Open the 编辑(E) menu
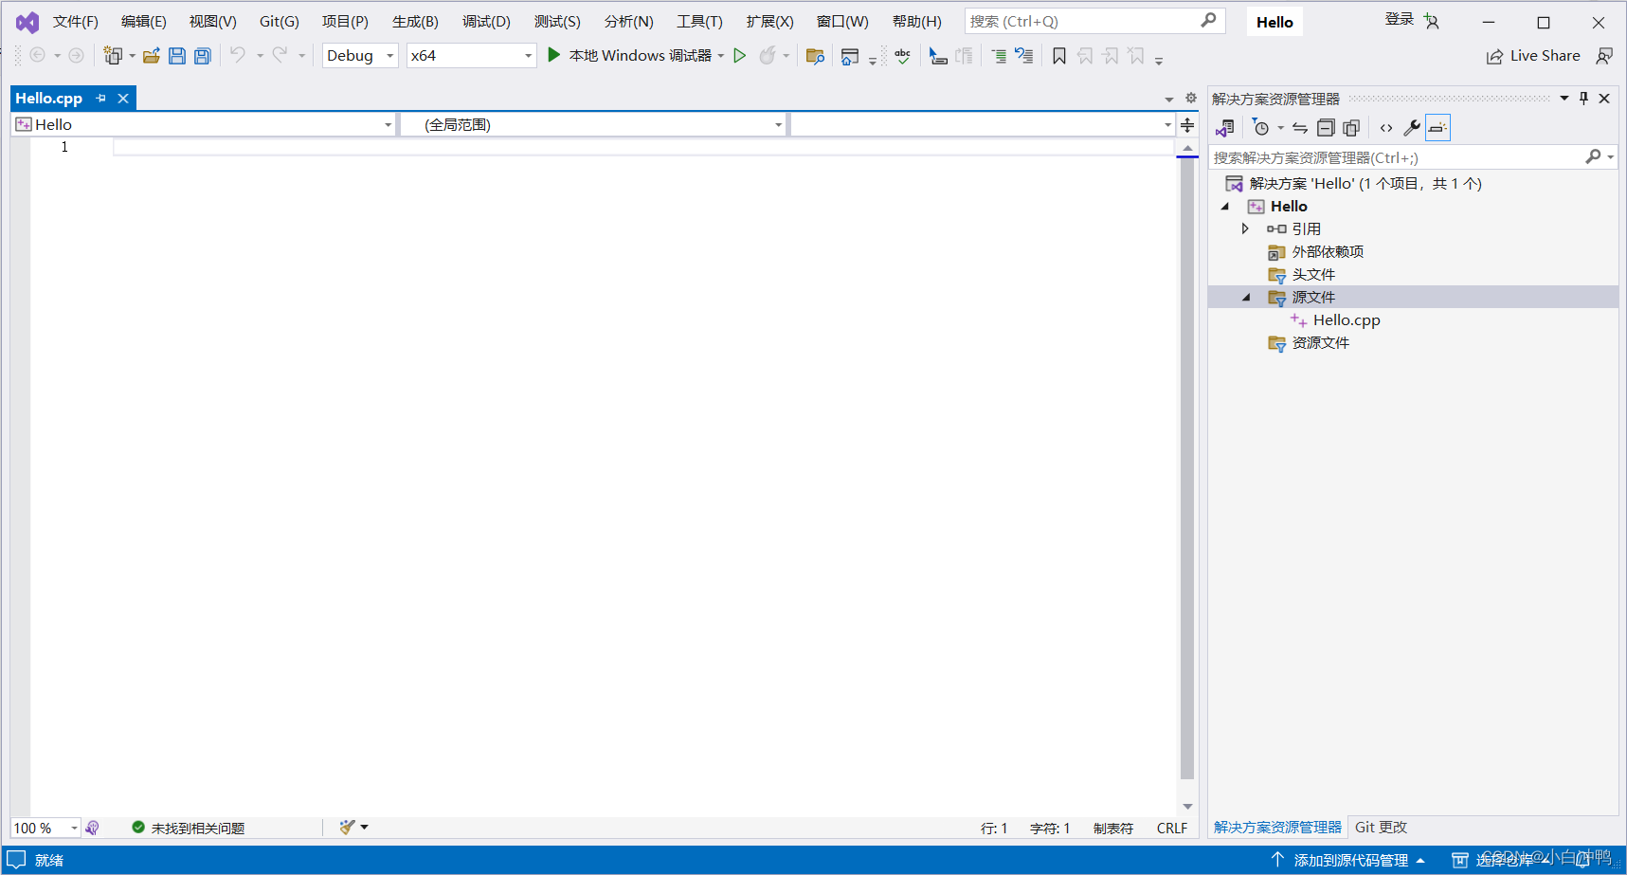This screenshot has height=875, width=1627. (144, 22)
